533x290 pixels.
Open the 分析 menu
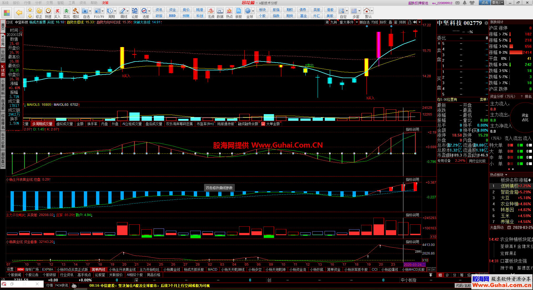pyautogui.click(x=39, y=3)
